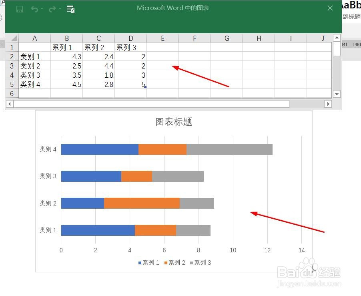The image size is (361, 296).
Task: Click the 类别 4 axis label in chart
Action: tap(48, 149)
